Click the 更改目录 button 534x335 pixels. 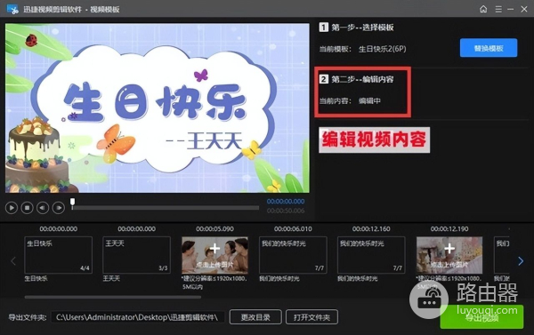click(255, 317)
